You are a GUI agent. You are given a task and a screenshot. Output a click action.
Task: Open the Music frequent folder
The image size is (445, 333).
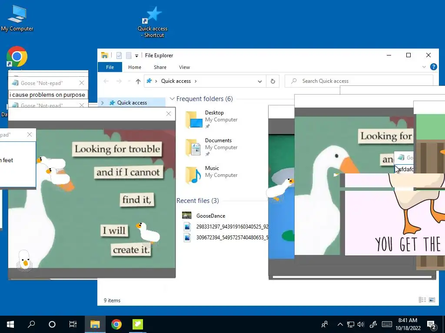[x=212, y=175]
